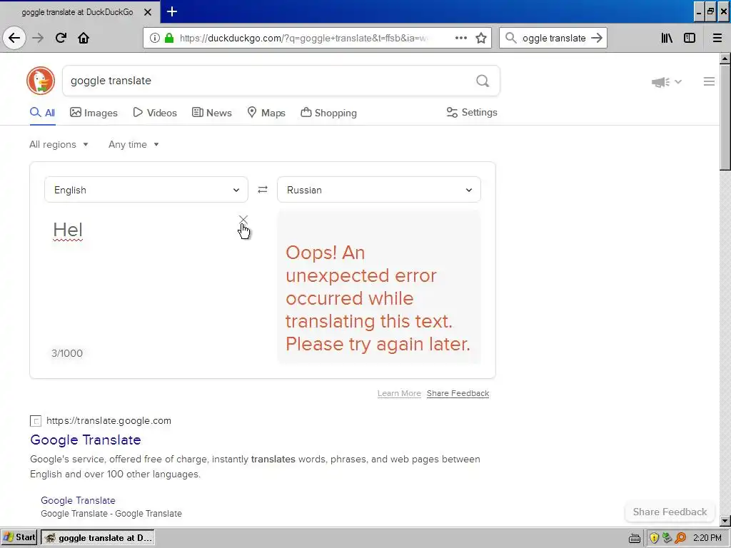Viewport: 731px width, 548px height.
Task: Switch to Maps results
Action: [x=266, y=113]
